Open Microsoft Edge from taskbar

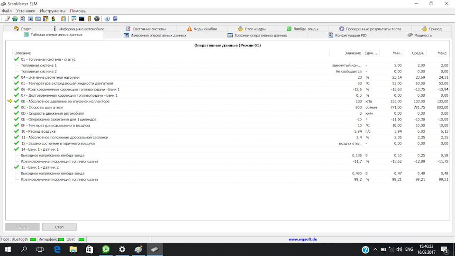[x=57, y=249]
